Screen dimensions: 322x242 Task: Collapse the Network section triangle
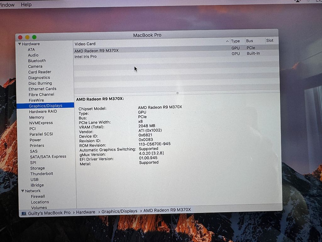pyautogui.click(x=23, y=191)
